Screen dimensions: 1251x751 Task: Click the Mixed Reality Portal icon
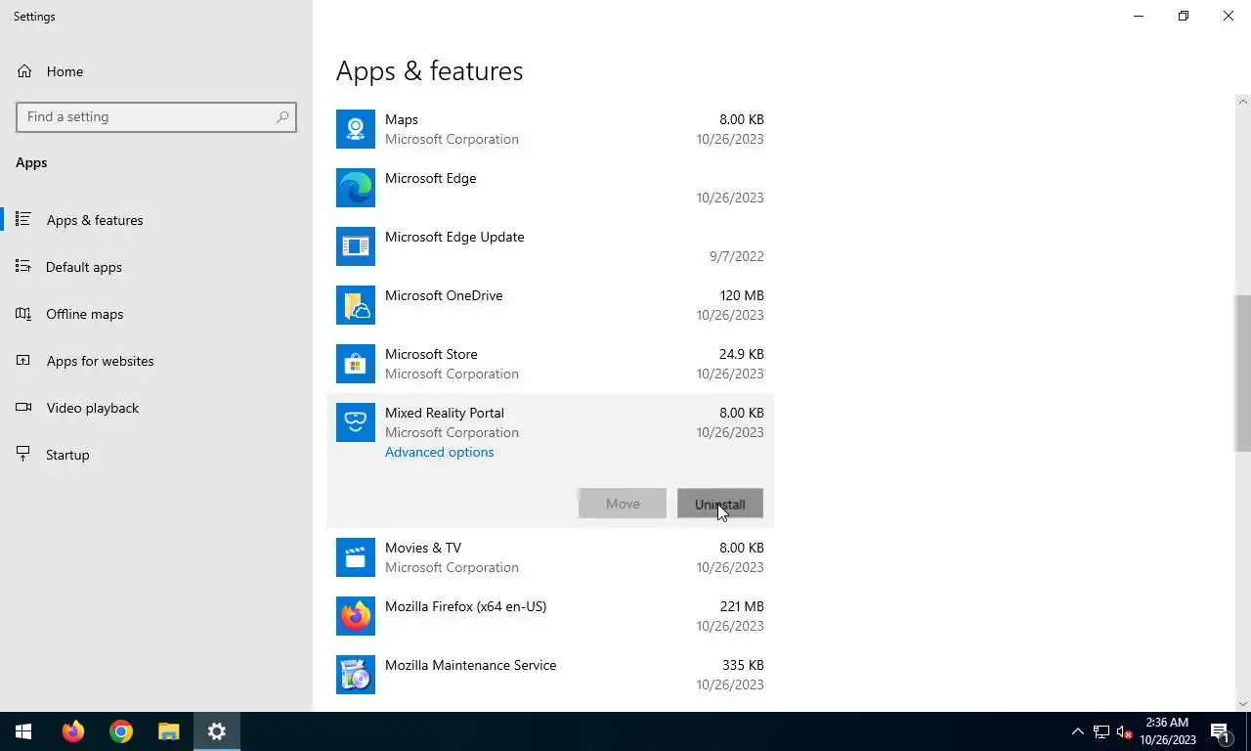click(x=356, y=422)
